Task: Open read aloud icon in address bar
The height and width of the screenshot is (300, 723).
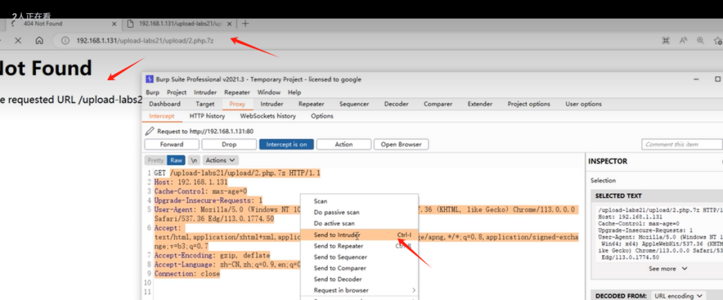Action: point(683,40)
